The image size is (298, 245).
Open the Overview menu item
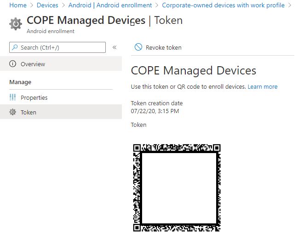coord(61,64)
